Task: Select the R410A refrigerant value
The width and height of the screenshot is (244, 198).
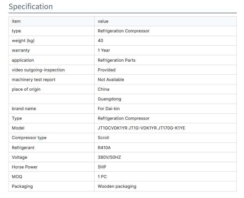Action: (x=104, y=148)
